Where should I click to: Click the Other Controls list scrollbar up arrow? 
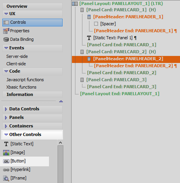60,143
